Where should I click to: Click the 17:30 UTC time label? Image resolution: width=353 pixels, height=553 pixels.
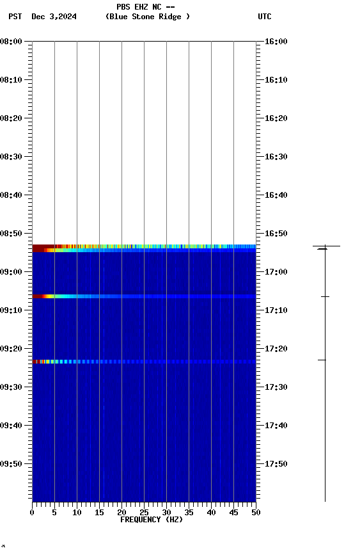point(276,387)
